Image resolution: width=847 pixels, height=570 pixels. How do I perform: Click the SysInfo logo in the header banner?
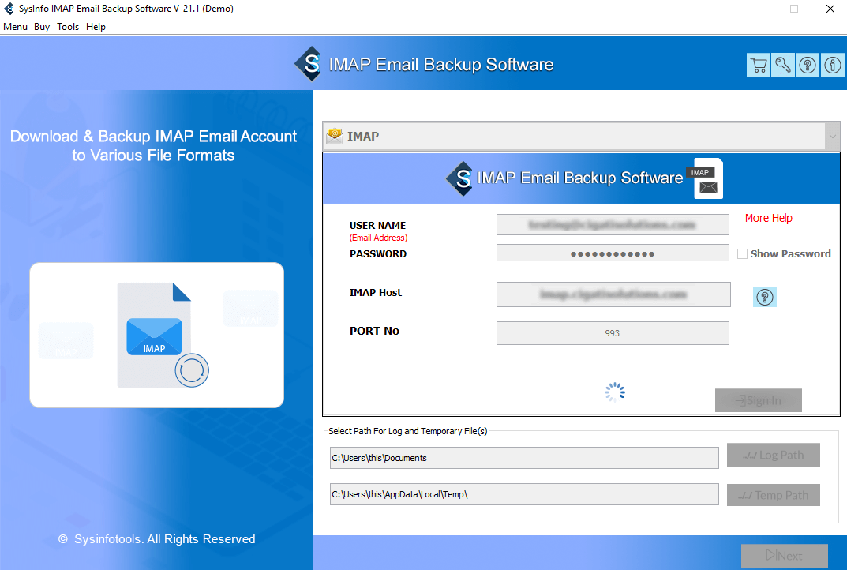pyautogui.click(x=309, y=64)
